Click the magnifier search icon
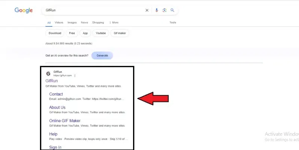 [x=172, y=10]
